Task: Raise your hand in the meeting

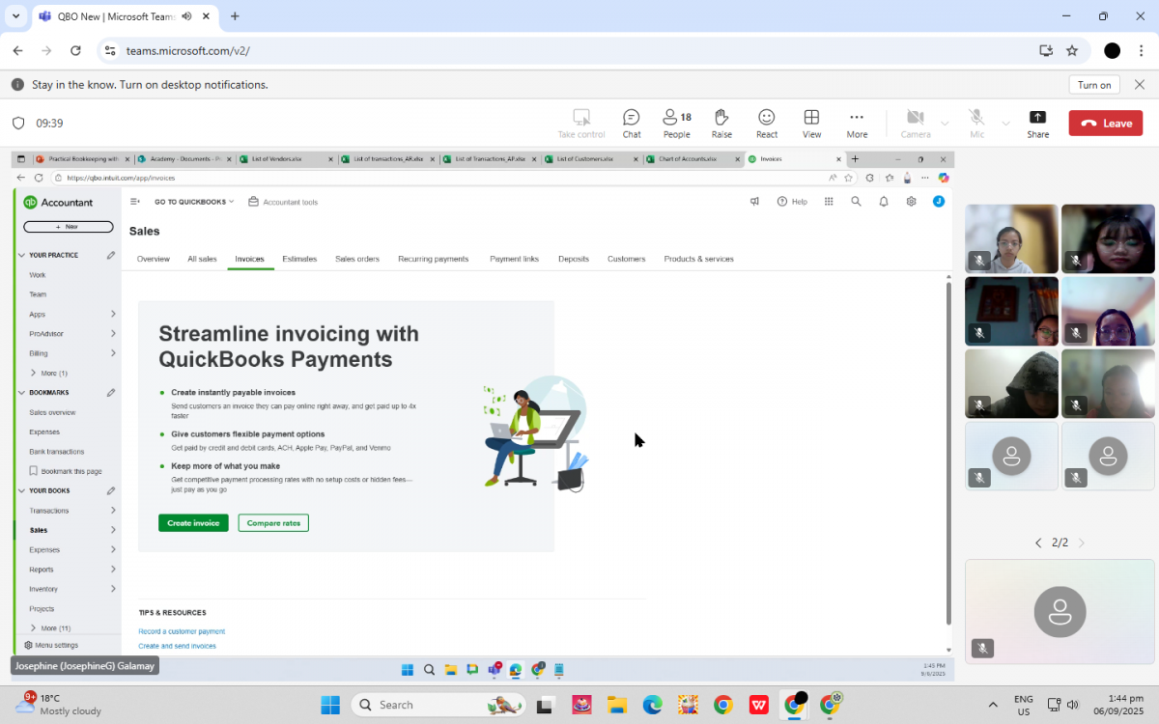Action: (x=721, y=123)
